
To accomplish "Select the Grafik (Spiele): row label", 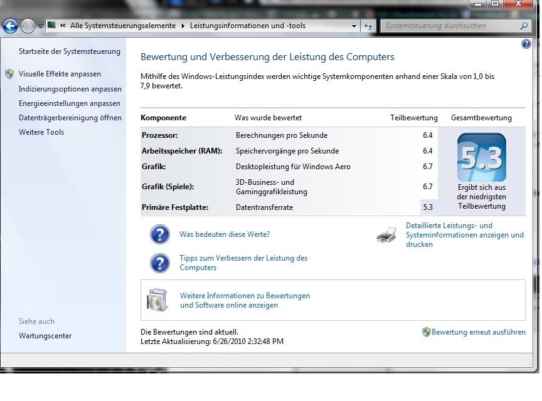I will point(168,187).
